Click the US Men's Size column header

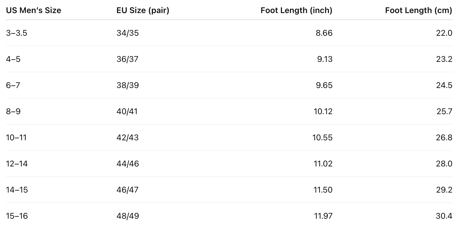coord(33,10)
